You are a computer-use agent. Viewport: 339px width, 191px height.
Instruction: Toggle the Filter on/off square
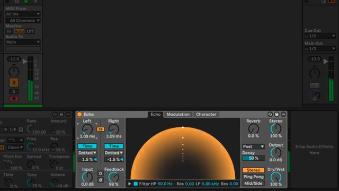[x=136, y=184]
